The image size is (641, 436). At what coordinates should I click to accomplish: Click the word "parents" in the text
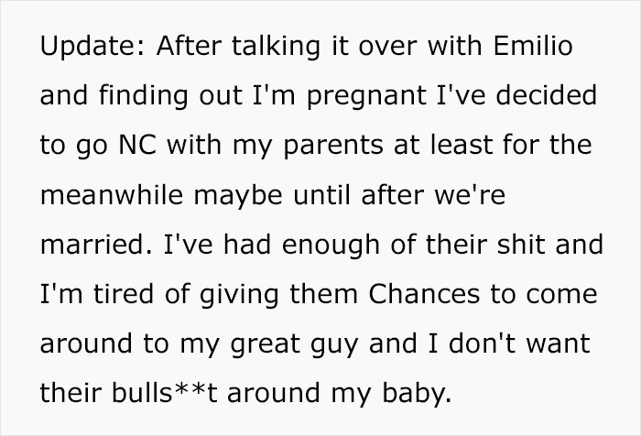(333, 147)
